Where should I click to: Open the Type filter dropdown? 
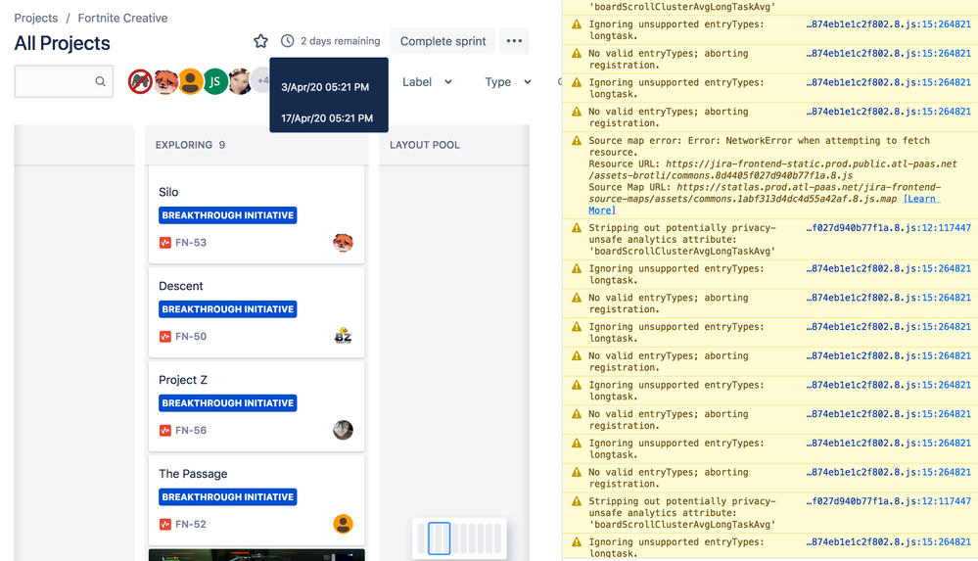pos(508,81)
